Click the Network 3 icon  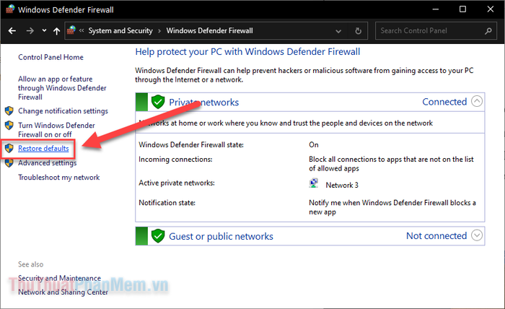(314, 183)
